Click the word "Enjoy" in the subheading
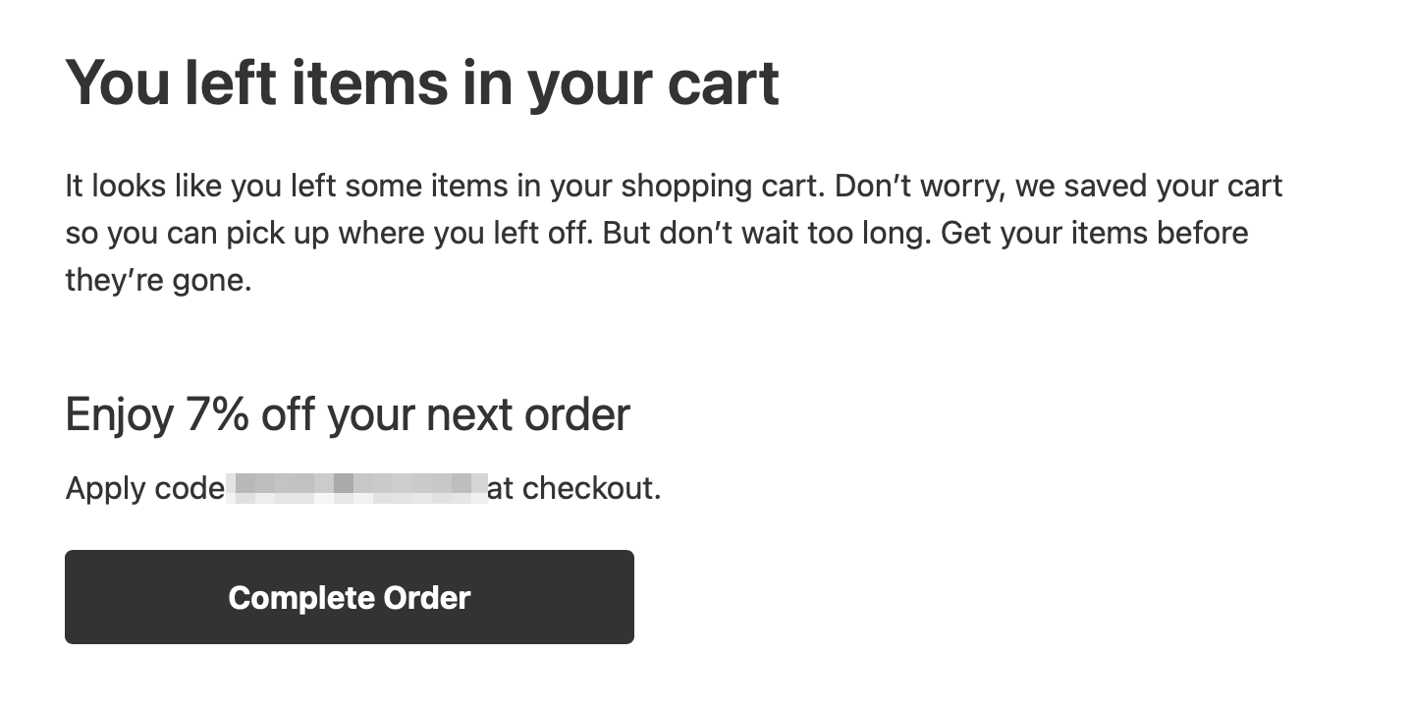Viewport: 1412px width, 709px height. [x=119, y=415]
